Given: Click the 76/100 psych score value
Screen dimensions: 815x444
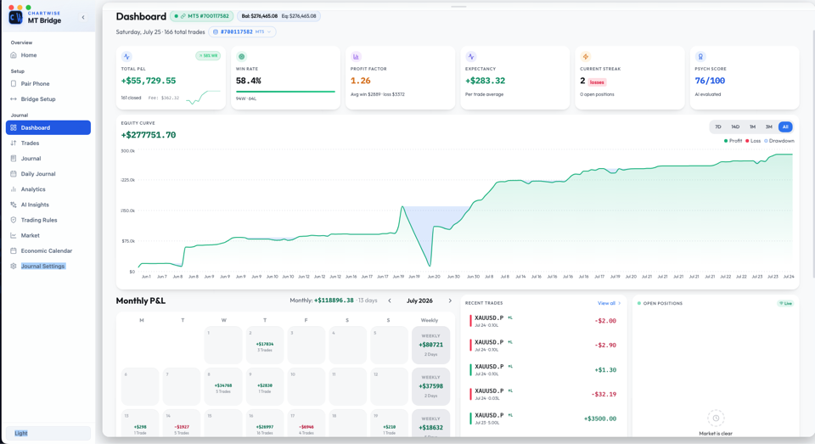Looking at the screenshot, I should point(710,81).
